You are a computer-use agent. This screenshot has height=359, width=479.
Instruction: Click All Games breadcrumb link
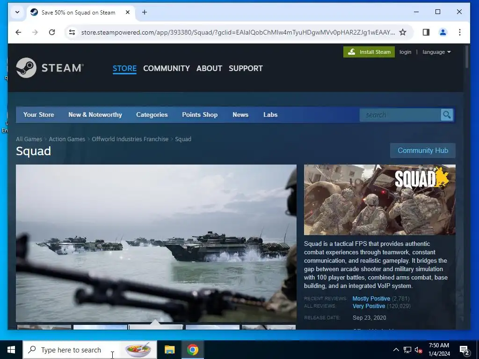[x=29, y=139]
